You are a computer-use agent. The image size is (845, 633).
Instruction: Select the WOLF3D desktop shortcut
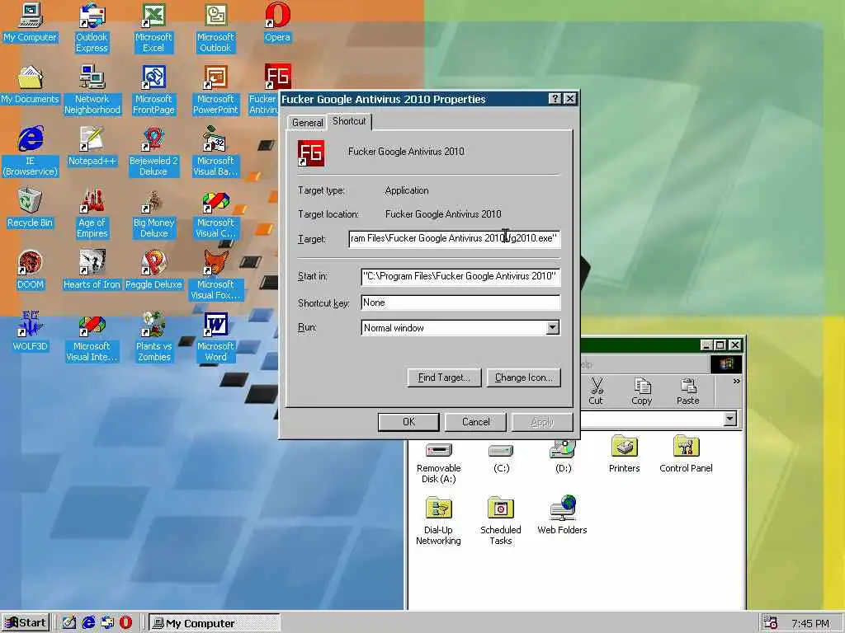point(31,332)
